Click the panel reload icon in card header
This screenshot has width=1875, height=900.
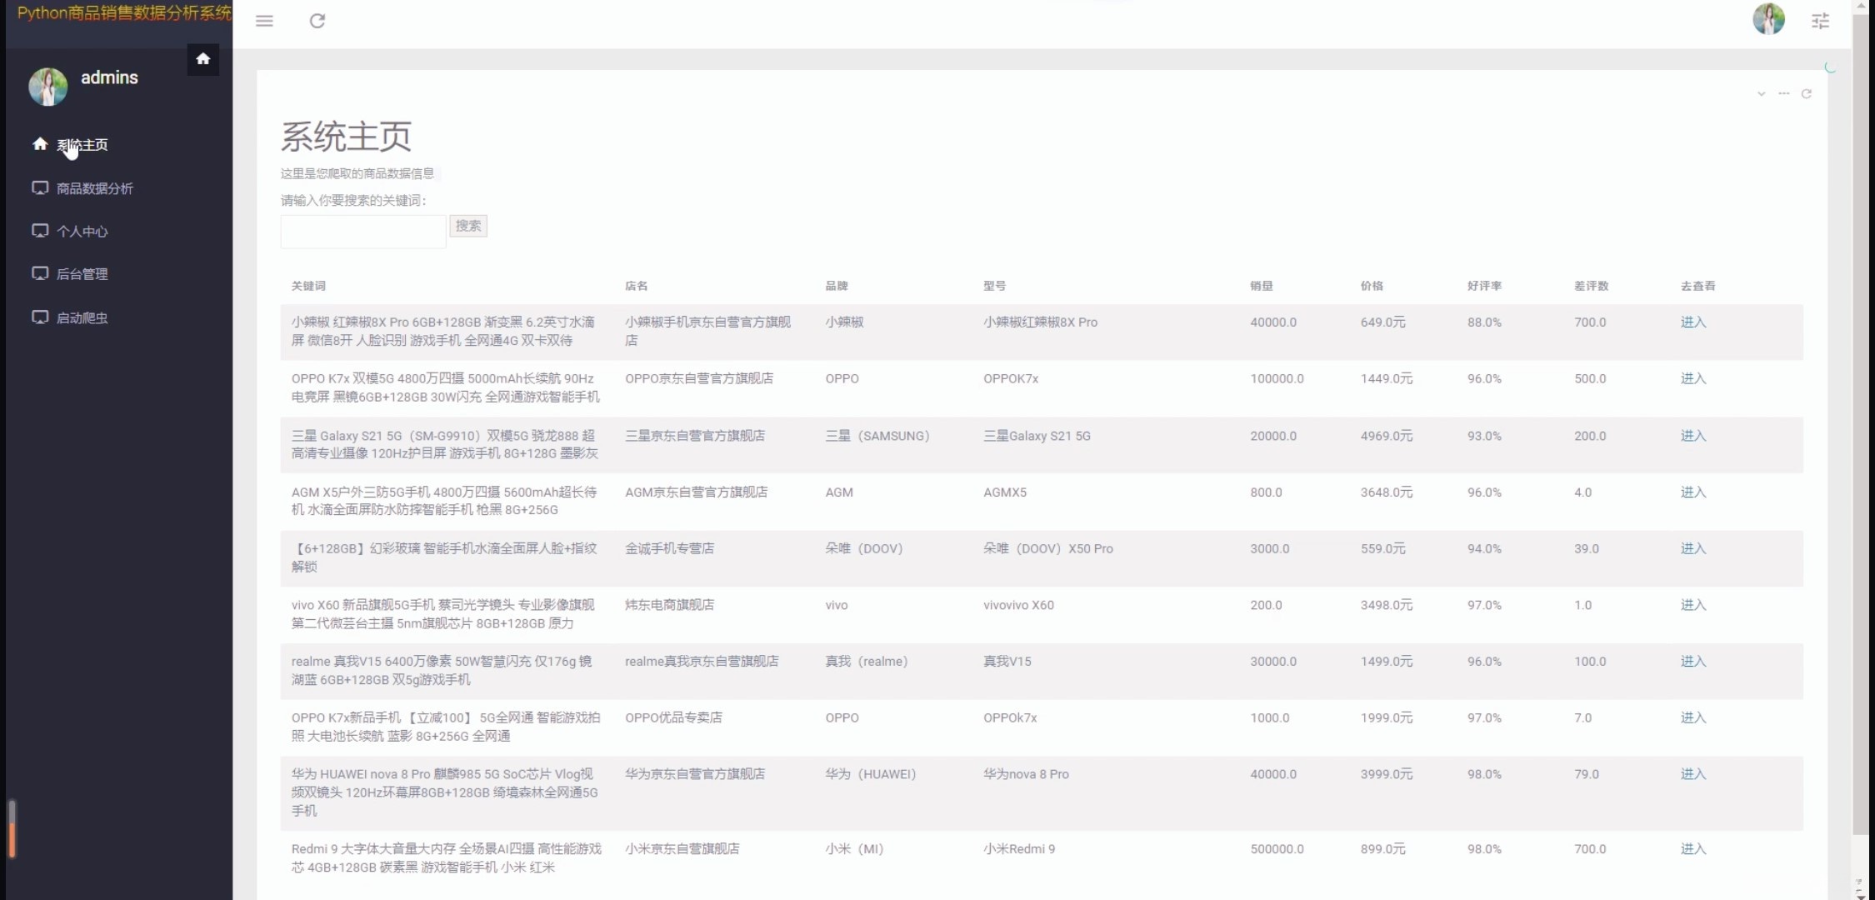(1806, 93)
